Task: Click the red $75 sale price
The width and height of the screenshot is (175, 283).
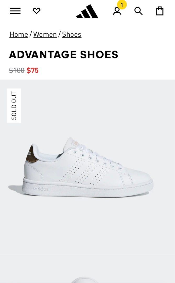Action: (33, 70)
